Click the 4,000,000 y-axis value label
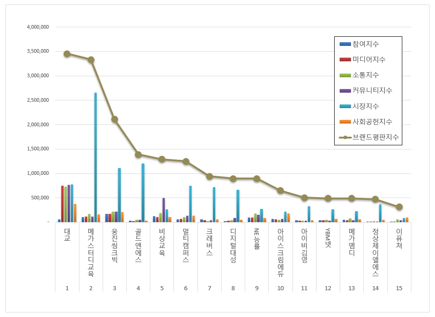Screen dimensions: 435x317 pyautogui.click(x=38, y=27)
